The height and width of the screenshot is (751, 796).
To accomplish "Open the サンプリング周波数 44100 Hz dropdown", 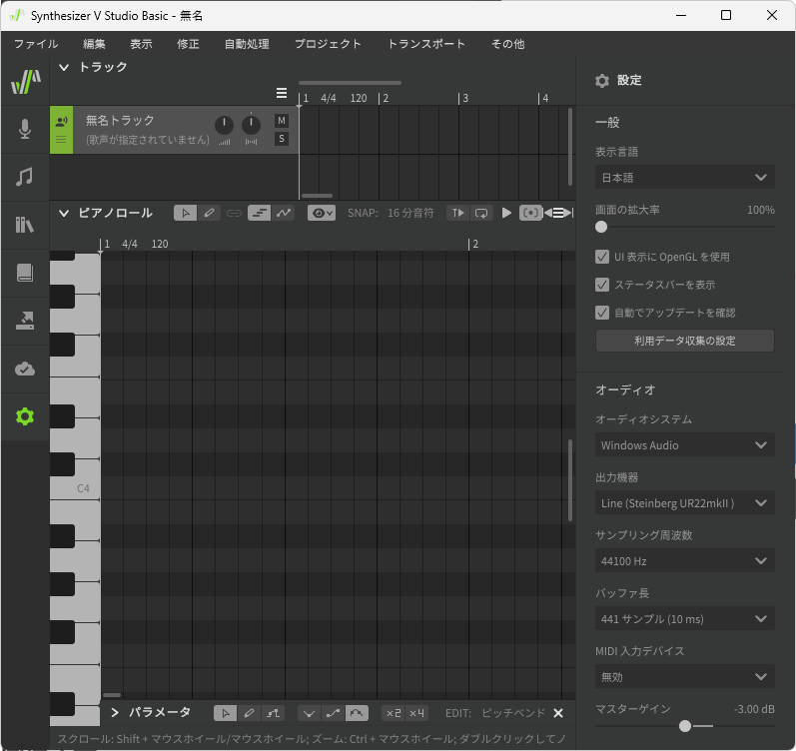I will click(684, 561).
